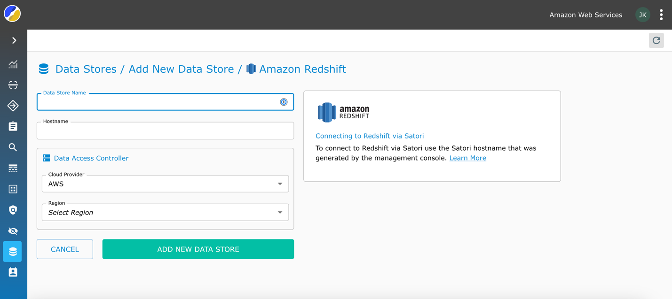The height and width of the screenshot is (299, 672).
Task: Open the Learn More link
Action: tap(467, 158)
